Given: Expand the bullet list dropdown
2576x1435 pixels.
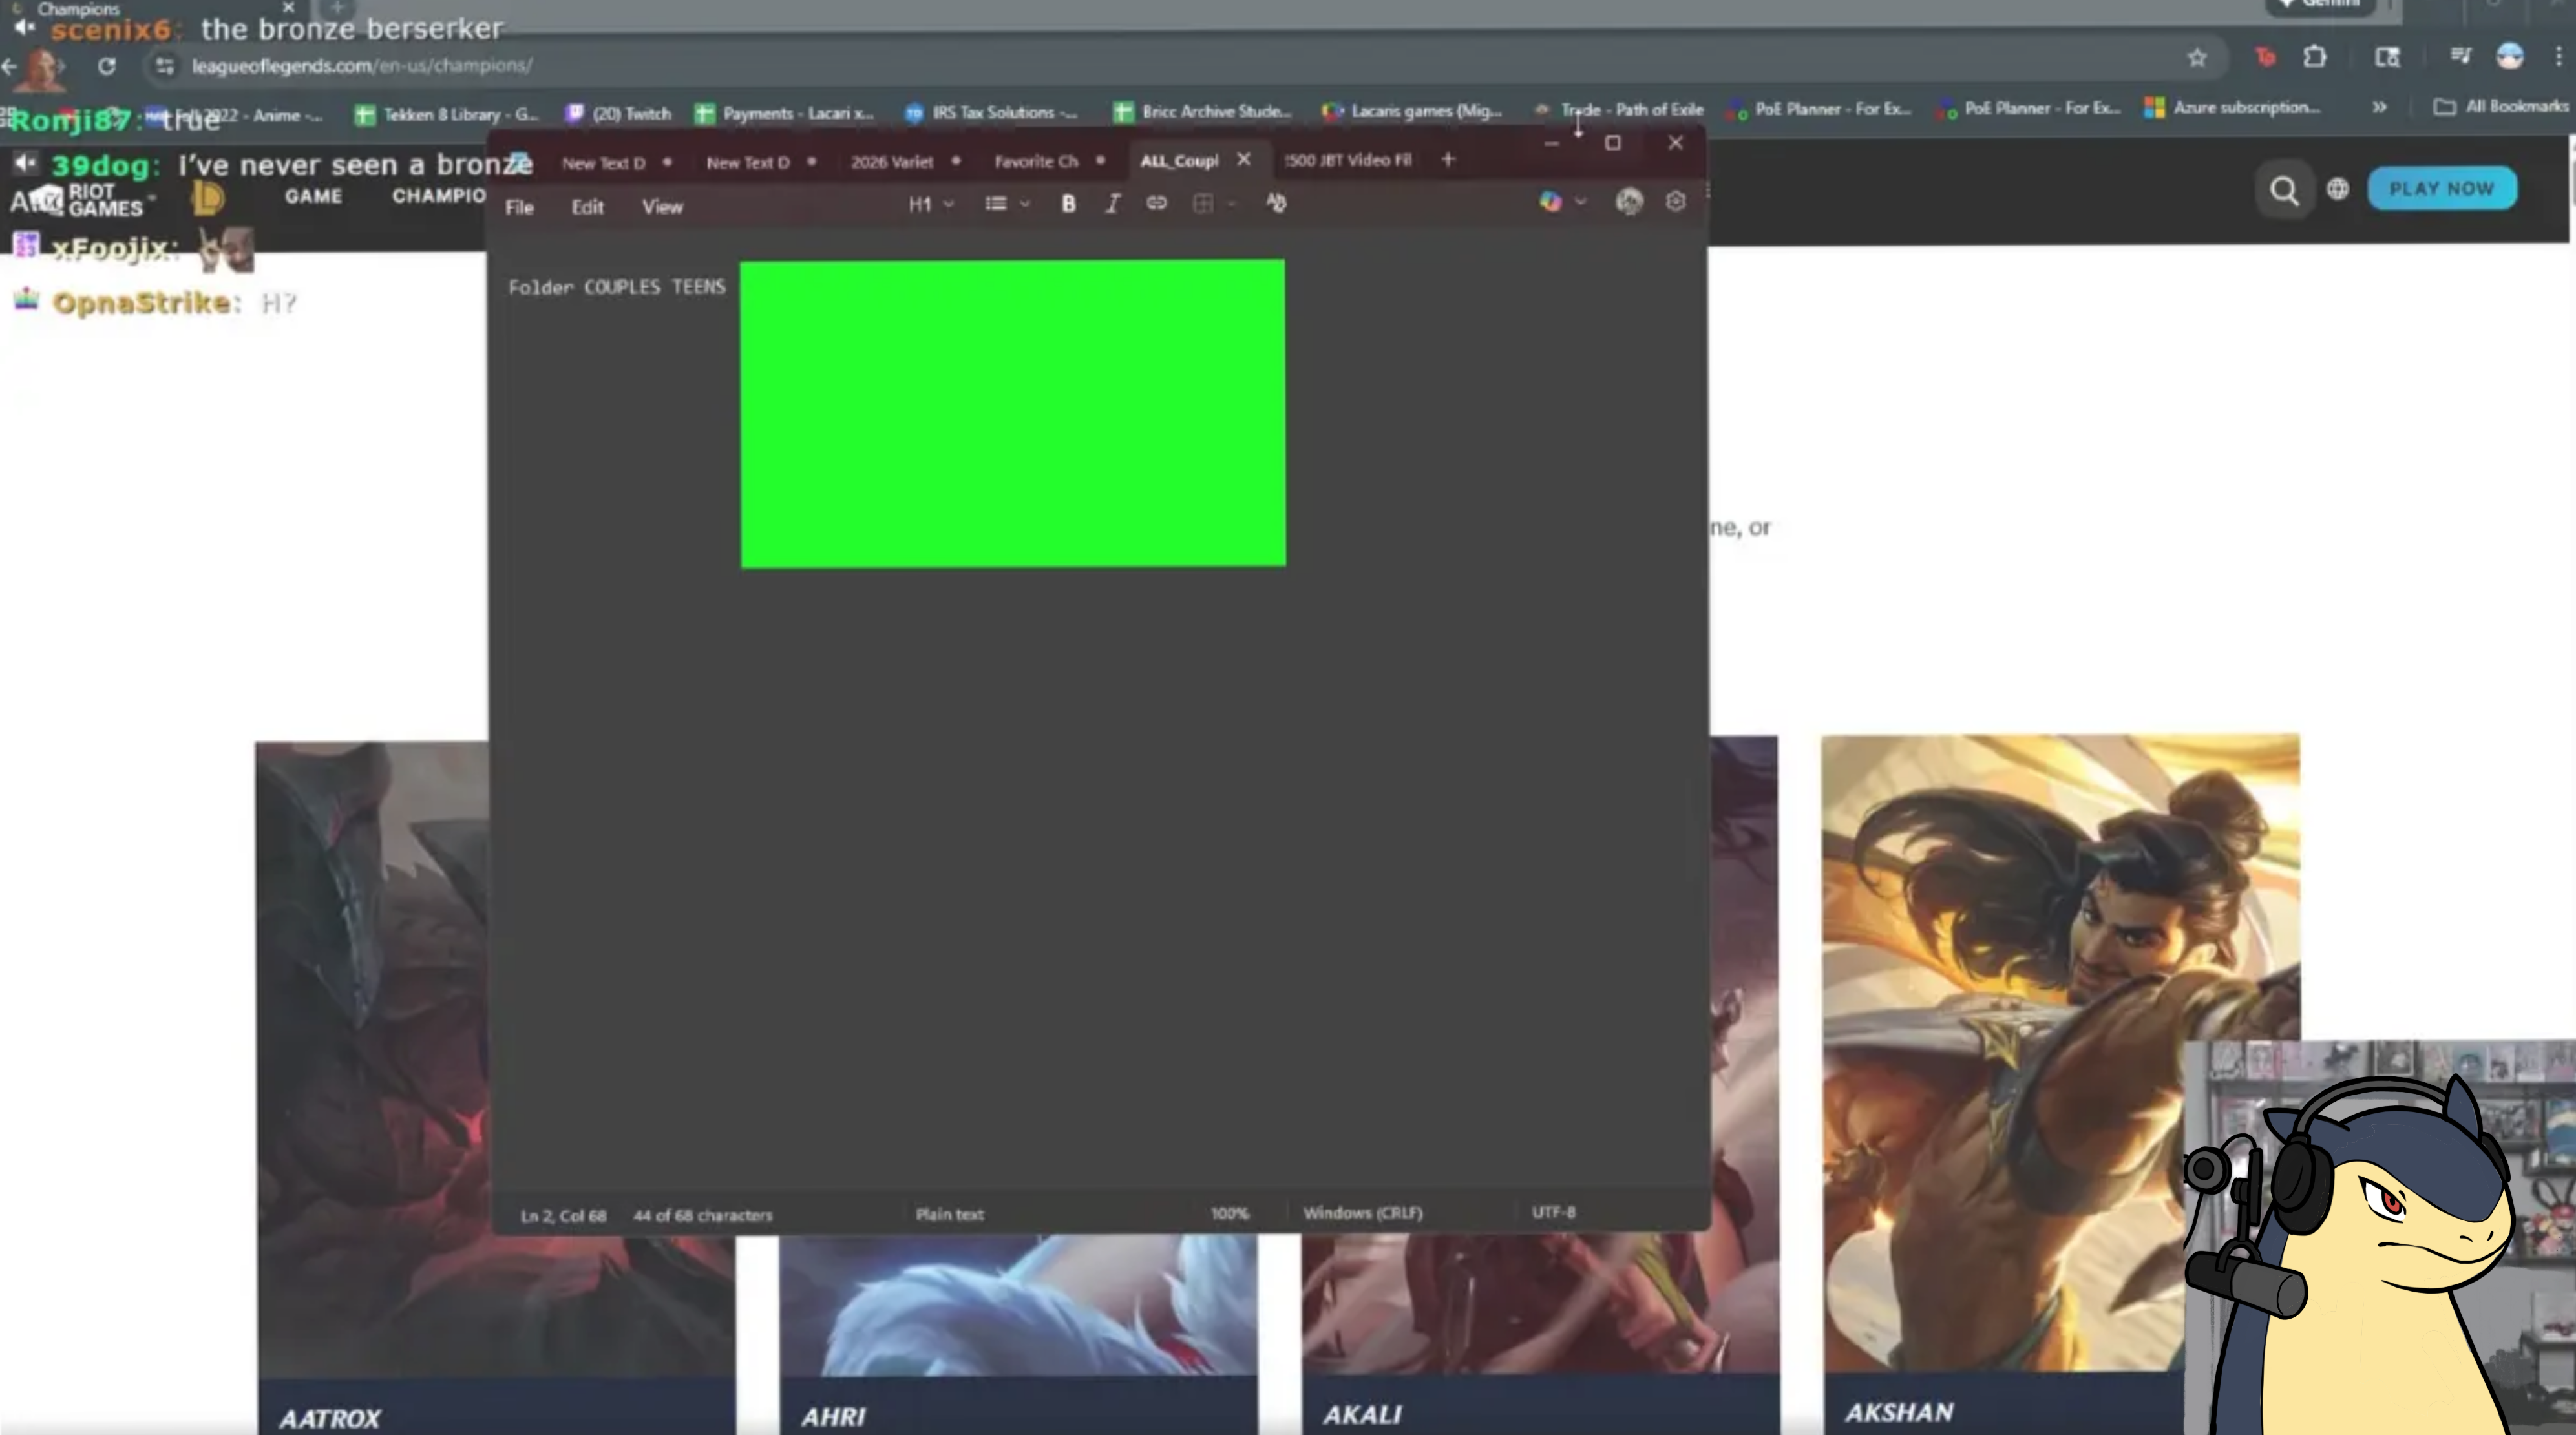Looking at the screenshot, I should click(x=1006, y=204).
